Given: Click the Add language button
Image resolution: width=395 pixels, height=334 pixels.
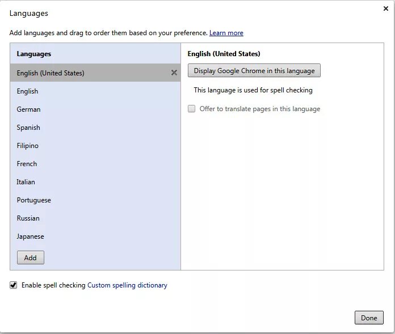Looking at the screenshot, I should (31, 257).
